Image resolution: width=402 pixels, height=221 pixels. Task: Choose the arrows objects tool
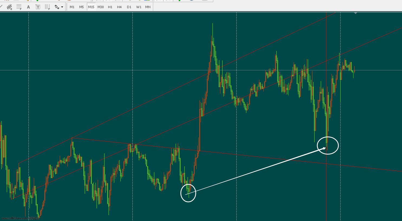(x=57, y=7)
